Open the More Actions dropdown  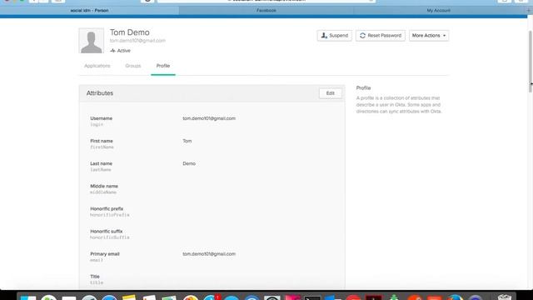tap(429, 35)
